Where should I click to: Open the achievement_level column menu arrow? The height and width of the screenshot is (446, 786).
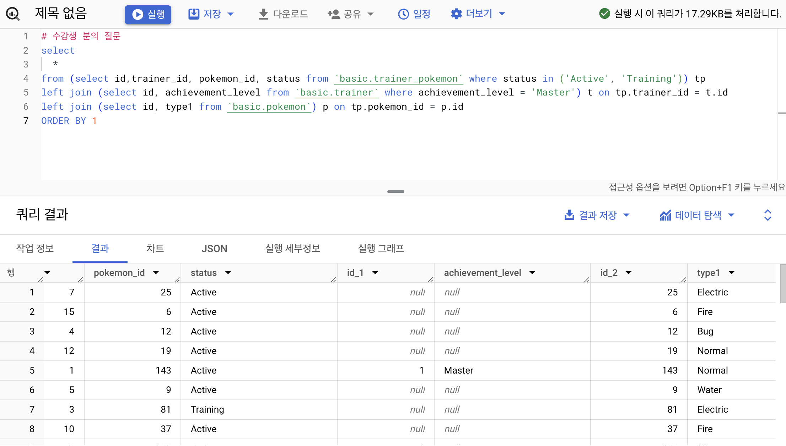pyautogui.click(x=532, y=273)
